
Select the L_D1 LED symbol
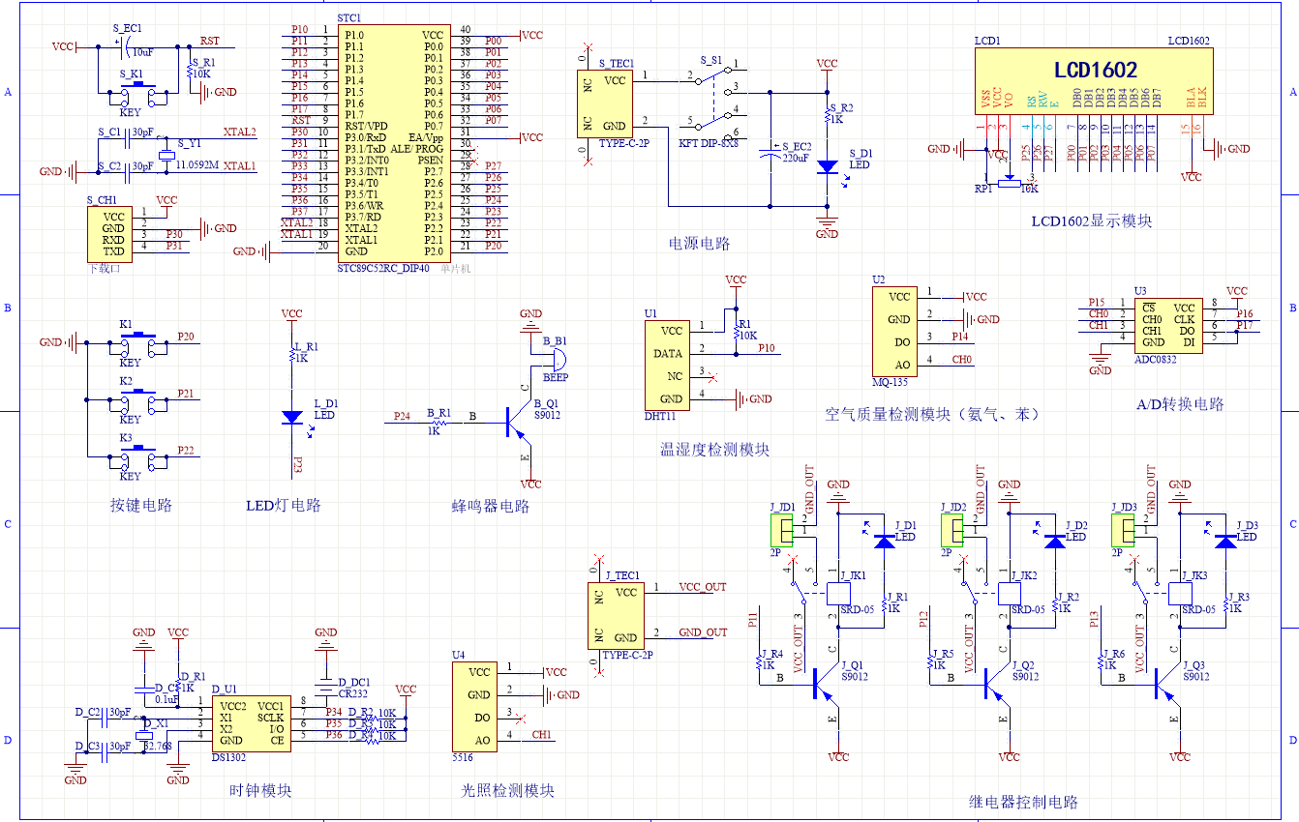[291, 418]
